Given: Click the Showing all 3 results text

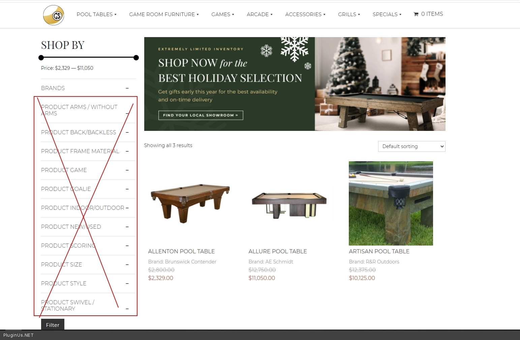Looking at the screenshot, I should 168,145.
